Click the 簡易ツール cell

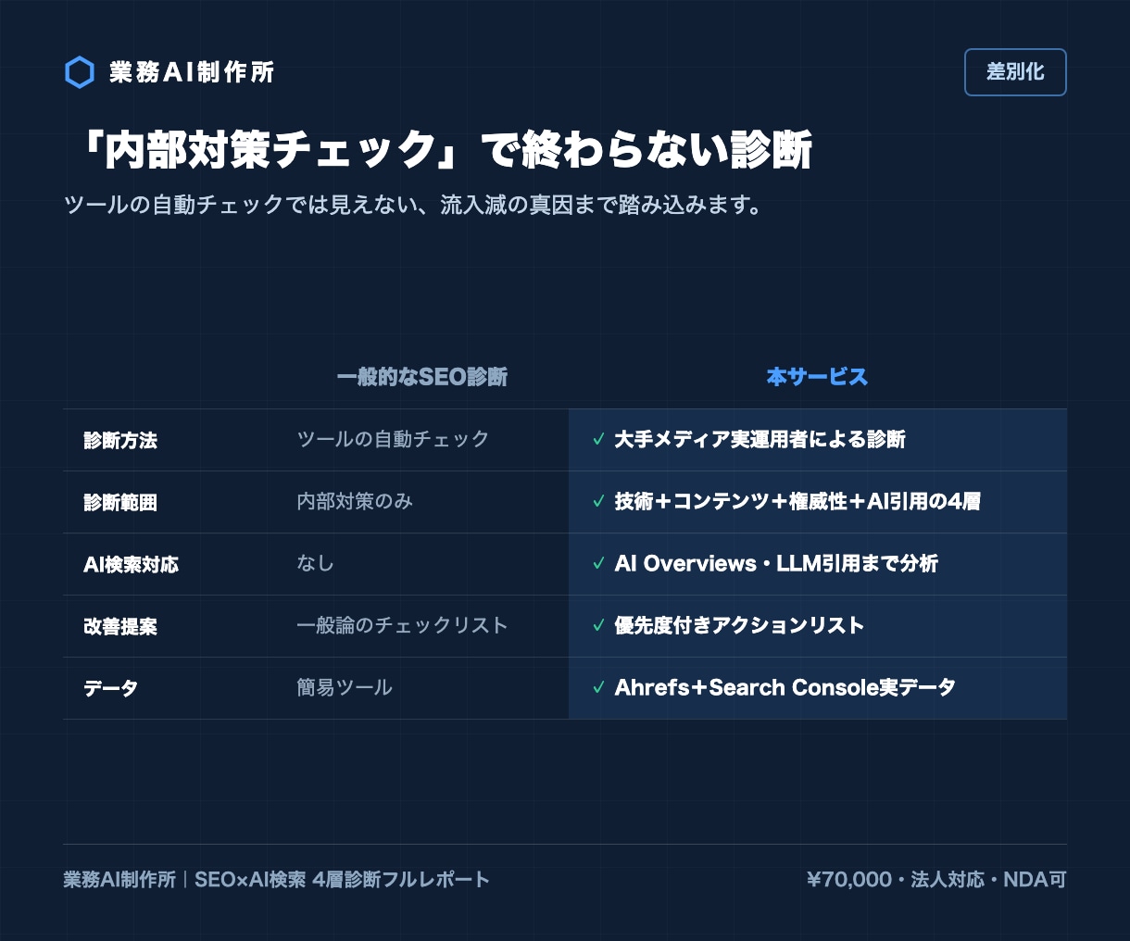[345, 687]
